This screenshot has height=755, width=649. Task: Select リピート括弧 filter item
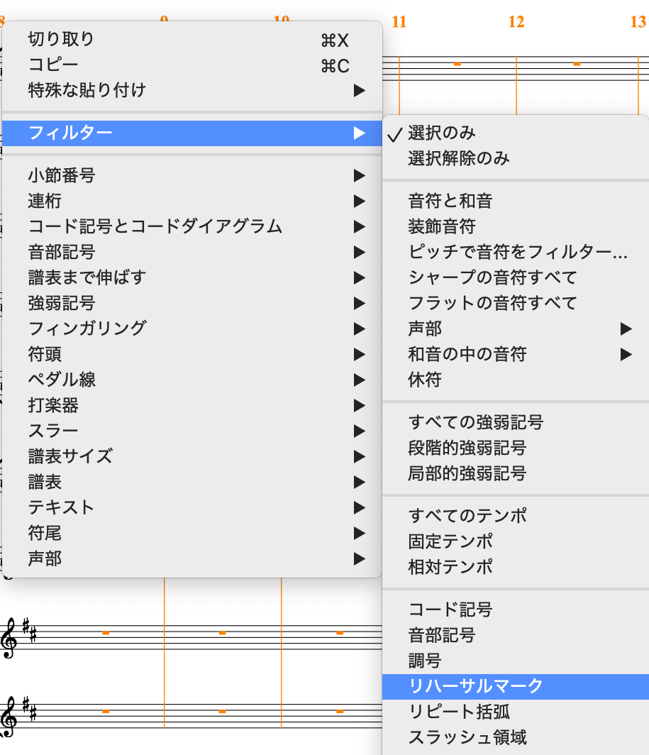[458, 712]
